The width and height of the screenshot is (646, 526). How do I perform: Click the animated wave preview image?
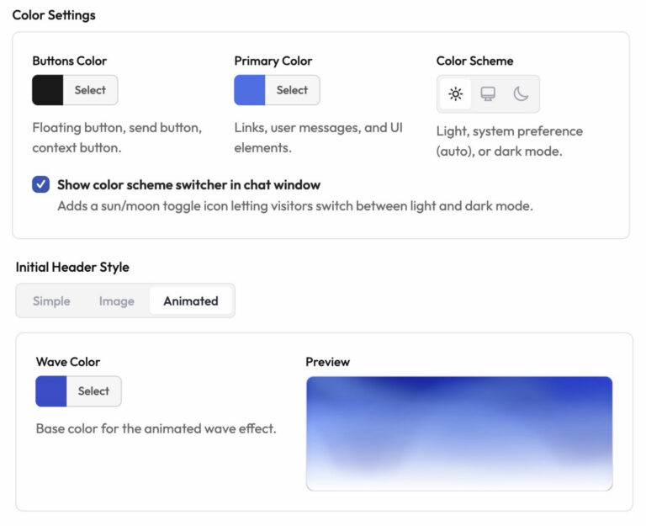(458, 433)
